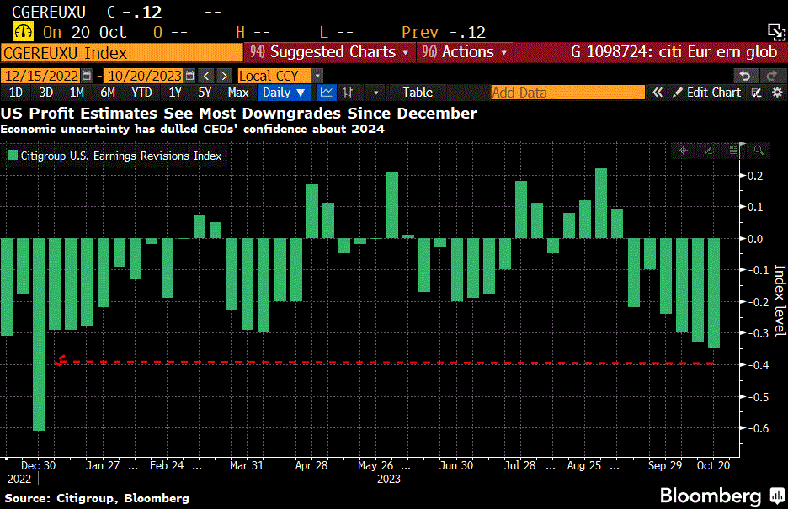Open the annotation edit icon beside Edit Chart
This screenshot has height=509, width=788.
(x=756, y=93)
